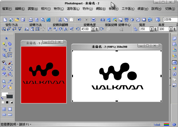The height and width of the screenshot is (127, 178).
Task: Click rotate clockwise arrow beside angle
Action: coord(102,29)
